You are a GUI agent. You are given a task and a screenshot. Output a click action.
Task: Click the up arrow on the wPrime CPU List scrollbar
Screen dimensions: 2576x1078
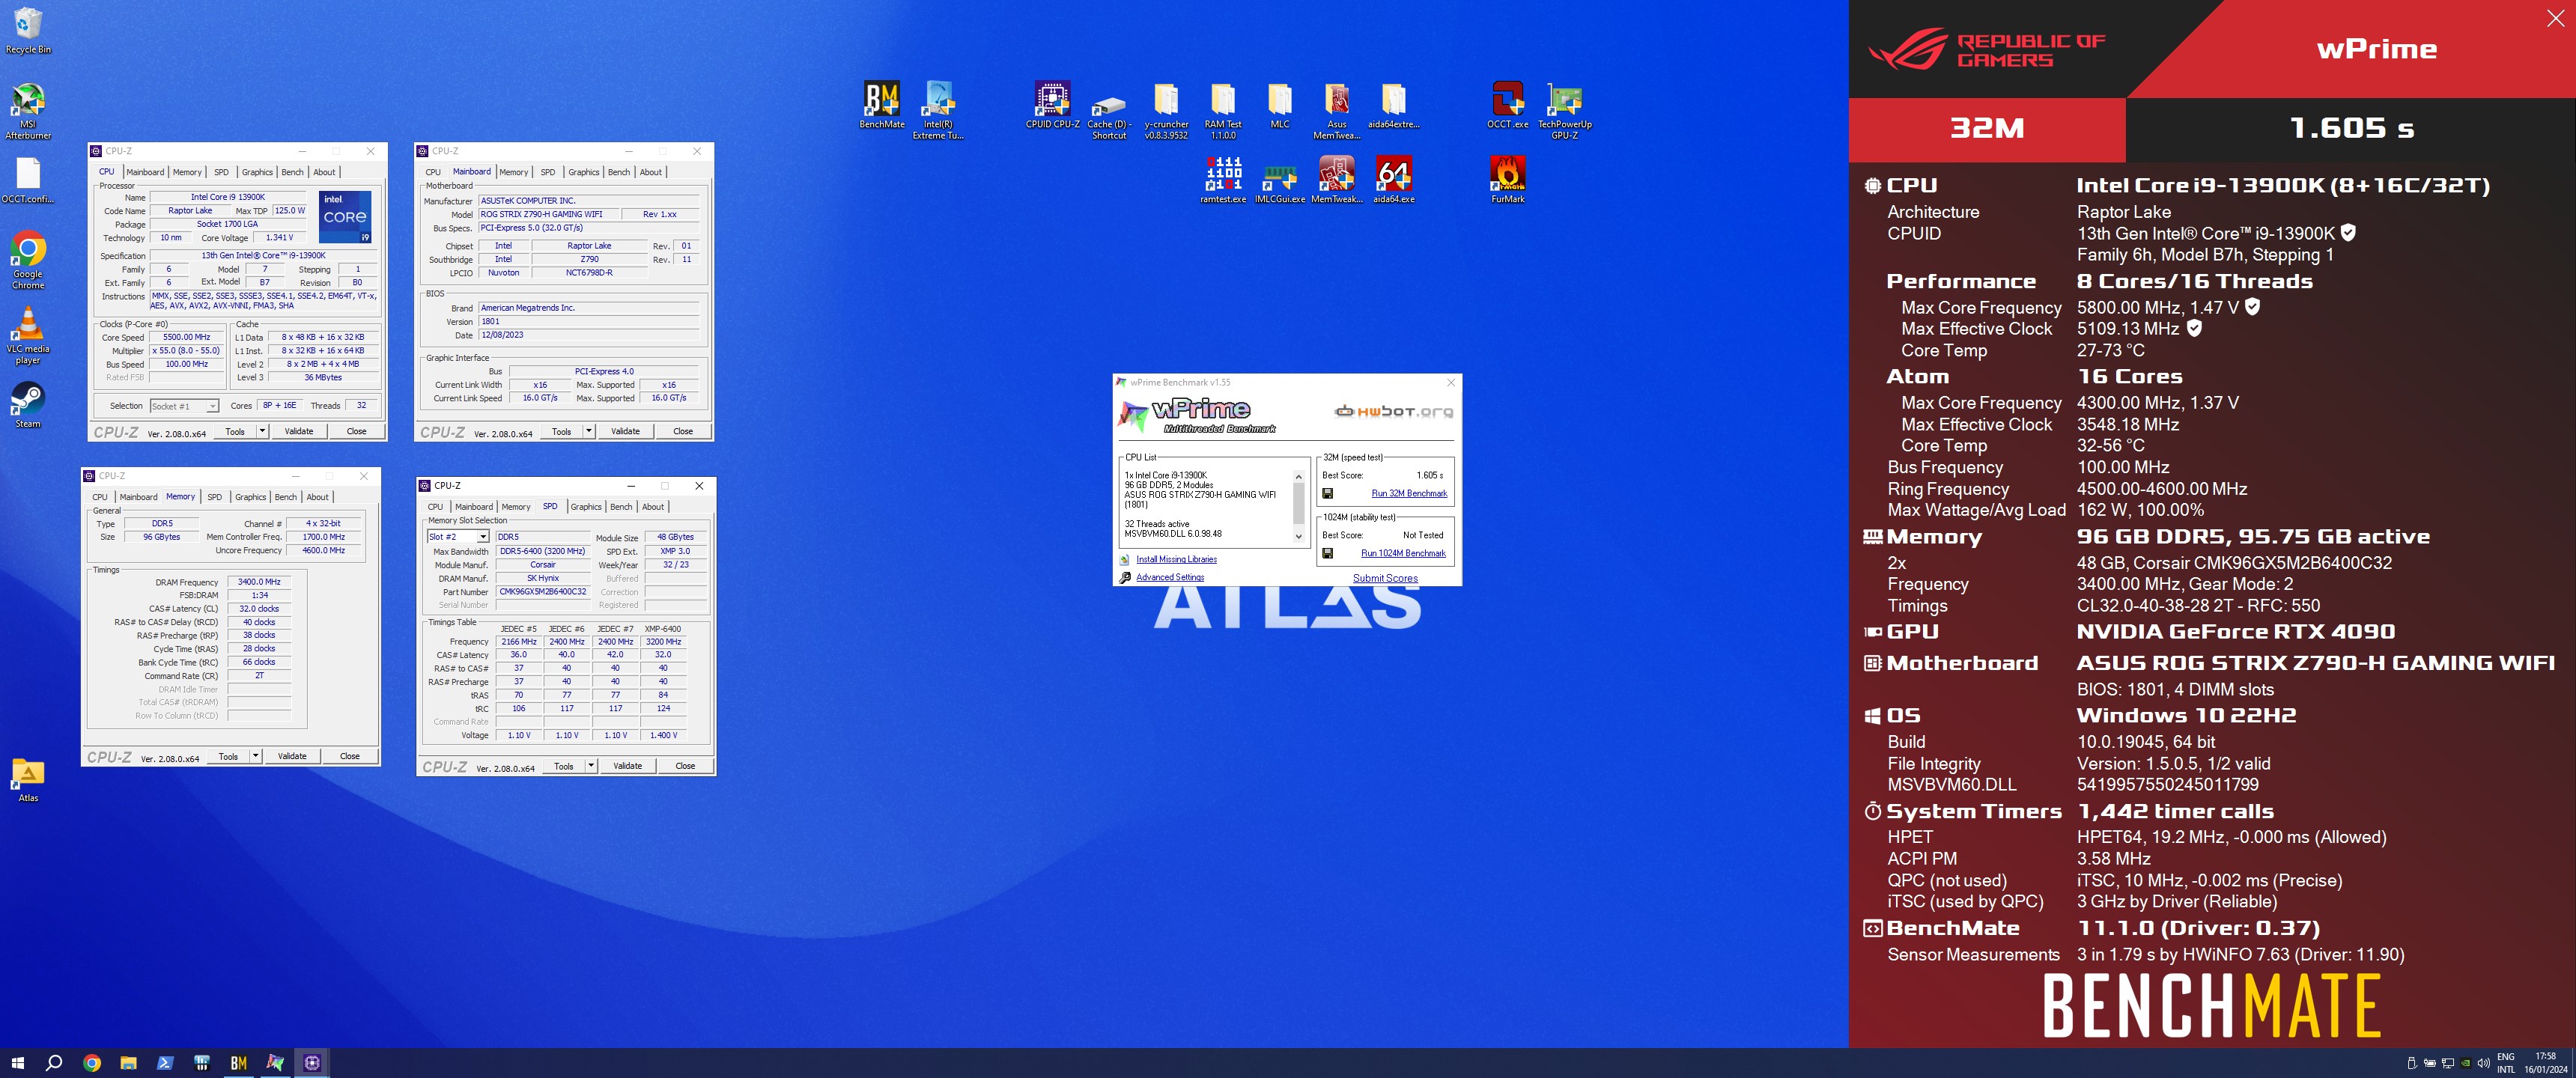click(1299, 476)
